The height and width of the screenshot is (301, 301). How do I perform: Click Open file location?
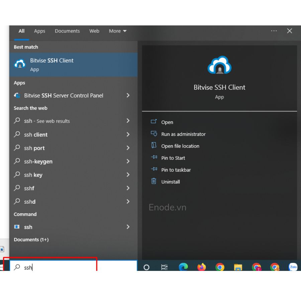click(x=180, y=146)
